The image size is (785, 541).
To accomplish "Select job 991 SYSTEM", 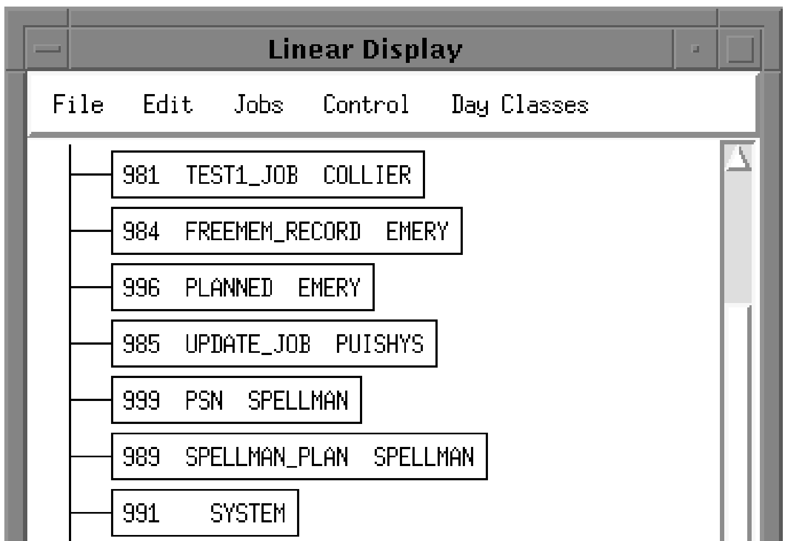I will [205, 513].
